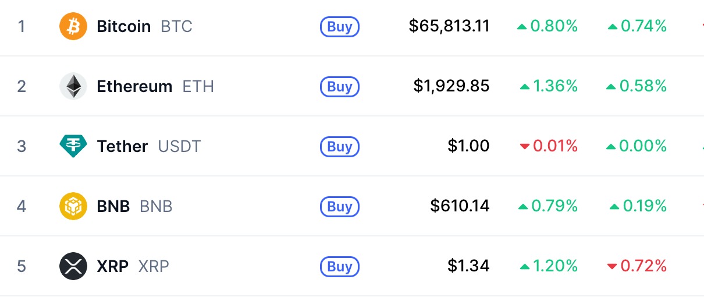The height and width of the screenshot is (297, 704).
Task: Click the Tether green logo icon
Action: 73,146
